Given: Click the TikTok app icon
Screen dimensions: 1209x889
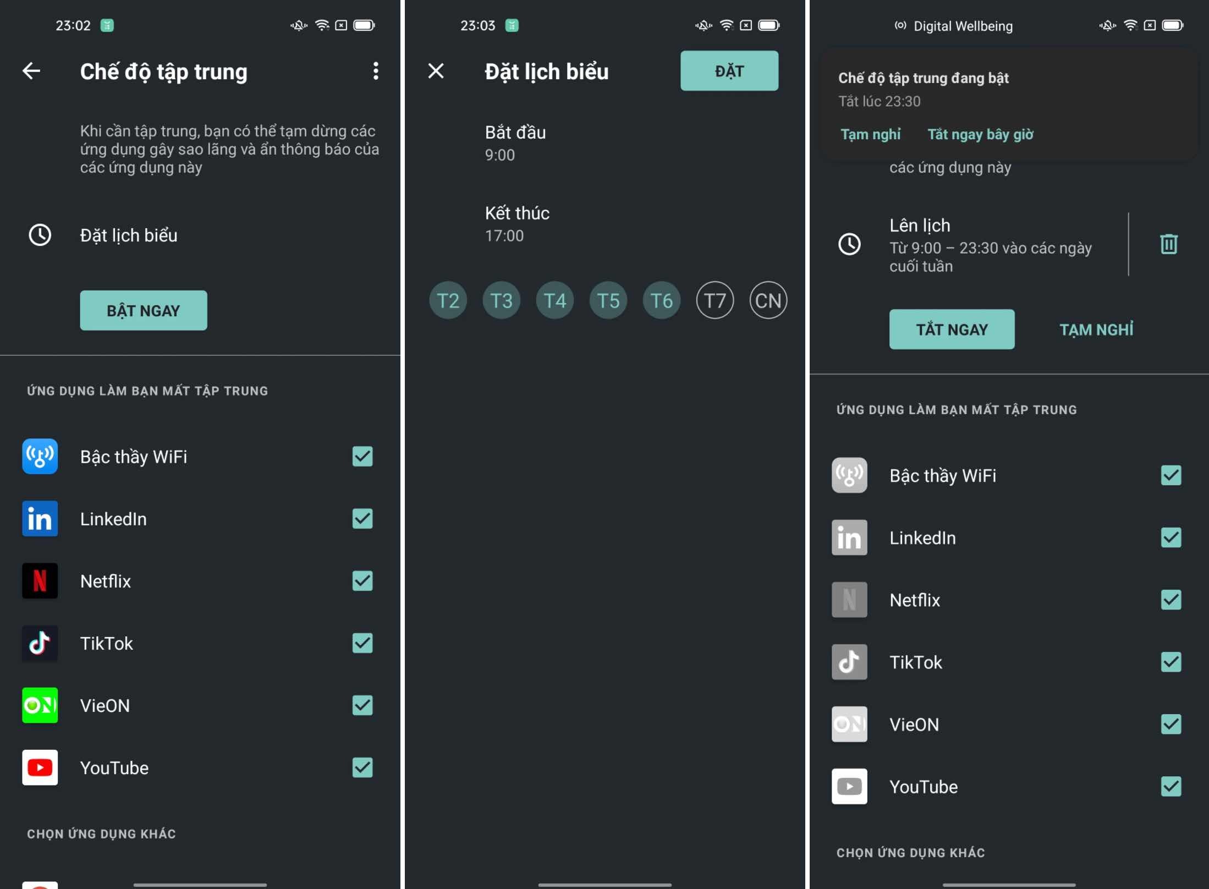Looking at the screenshot, I should click(x=40, y=644).
